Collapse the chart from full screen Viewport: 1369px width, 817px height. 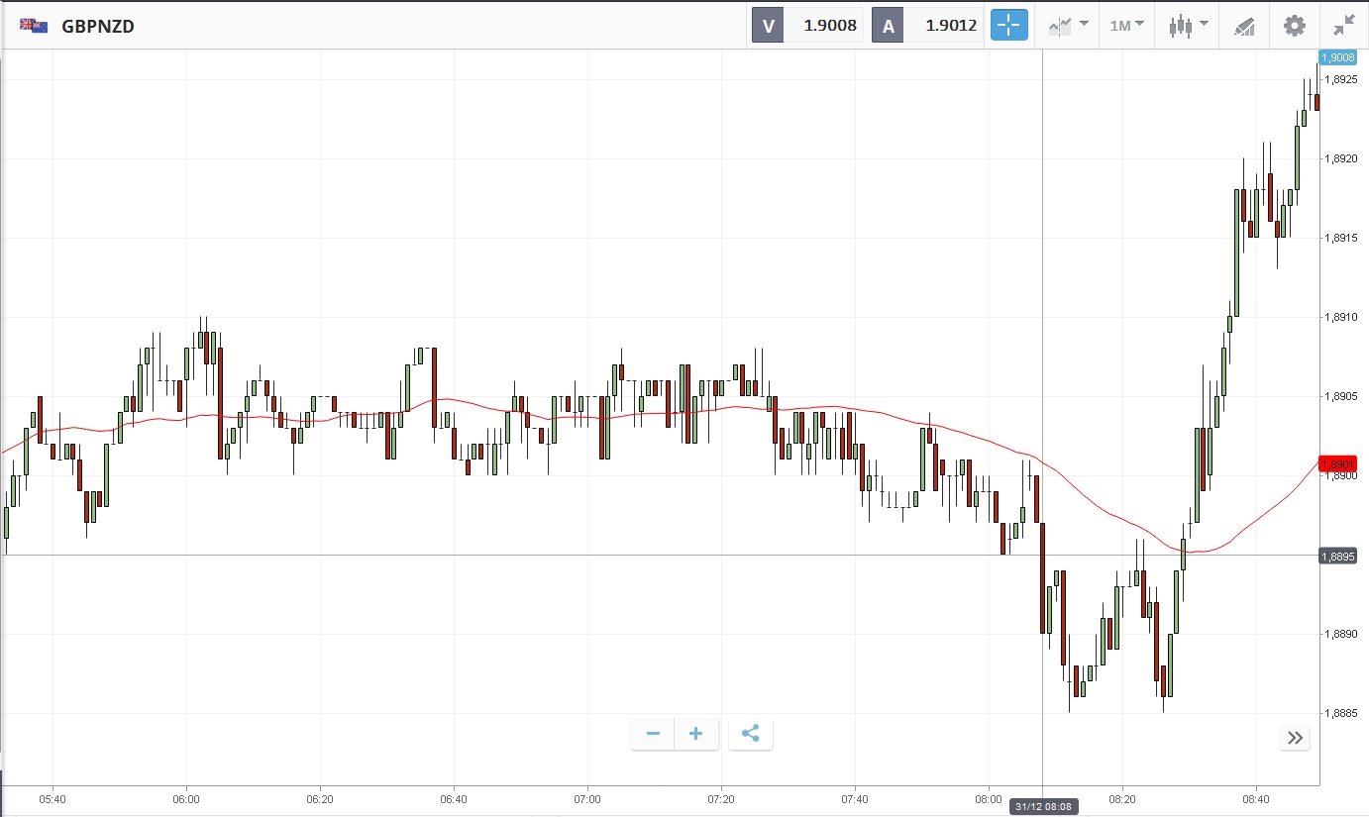point(1344,26)
